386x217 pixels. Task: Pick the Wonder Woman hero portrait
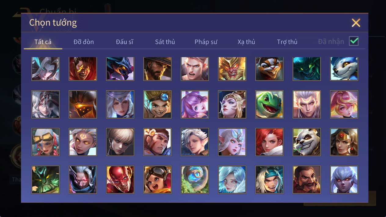tap(344, 142)
